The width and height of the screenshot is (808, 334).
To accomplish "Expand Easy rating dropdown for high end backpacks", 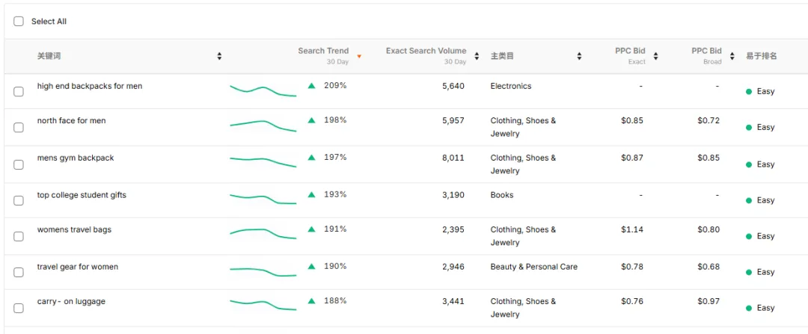I will [760, 91].
